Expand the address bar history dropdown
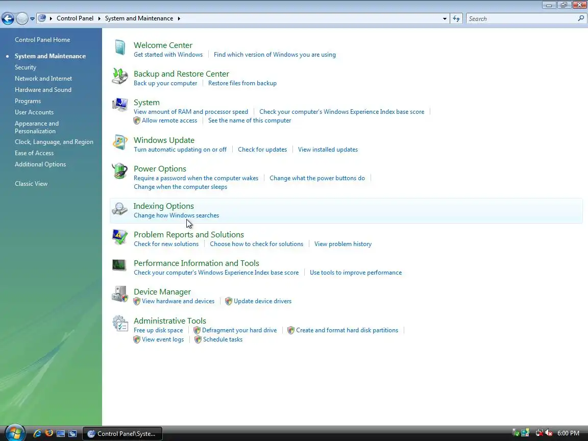Screen dimensions: 588x441 (445, 18)
